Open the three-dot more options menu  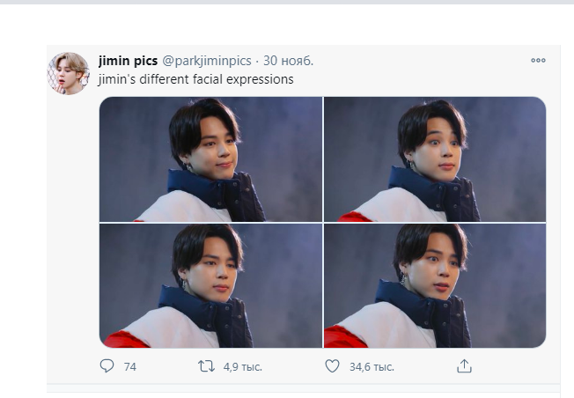538,61
